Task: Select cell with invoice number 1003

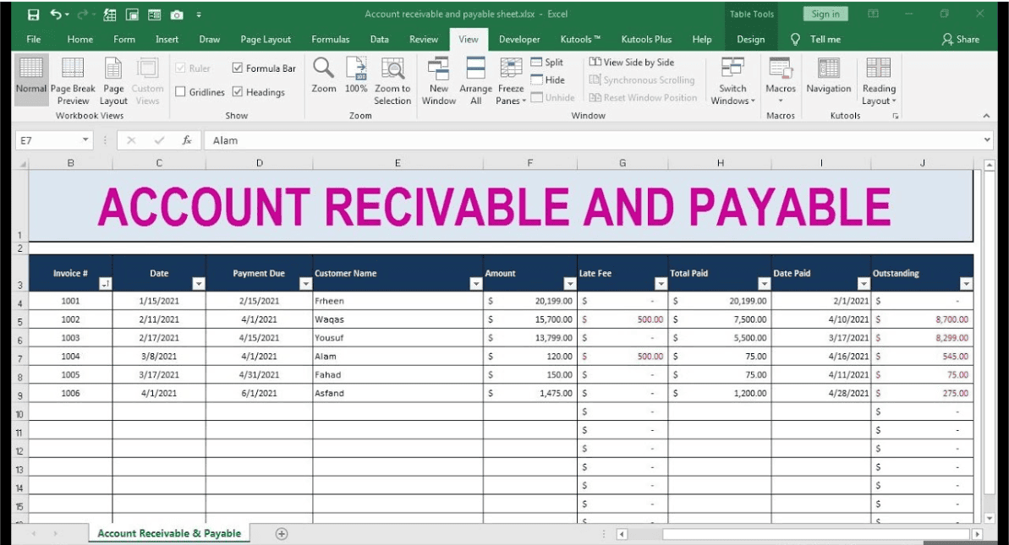Action: point(71,337)
